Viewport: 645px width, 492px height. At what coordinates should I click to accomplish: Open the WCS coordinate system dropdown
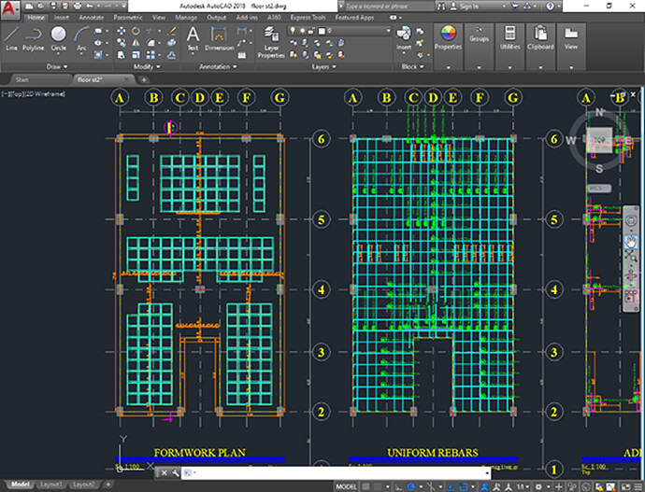click(595, 188)
